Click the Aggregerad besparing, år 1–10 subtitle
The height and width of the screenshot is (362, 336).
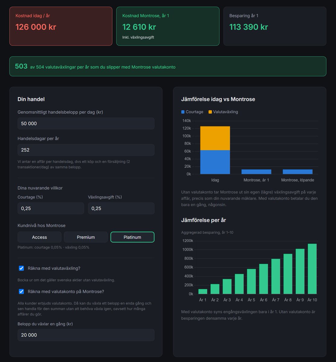(207, 233)
